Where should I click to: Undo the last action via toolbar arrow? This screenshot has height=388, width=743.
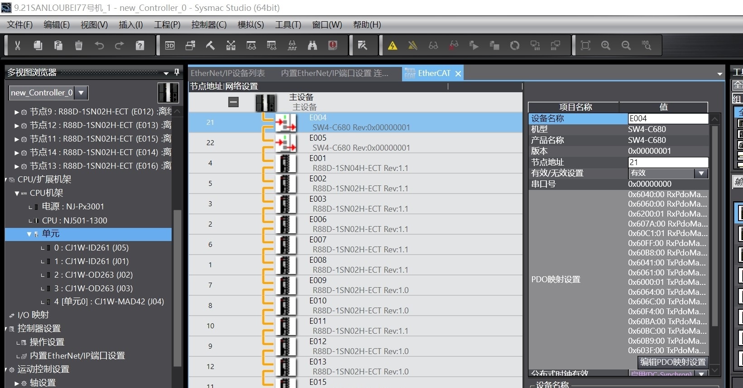[99, 45]
